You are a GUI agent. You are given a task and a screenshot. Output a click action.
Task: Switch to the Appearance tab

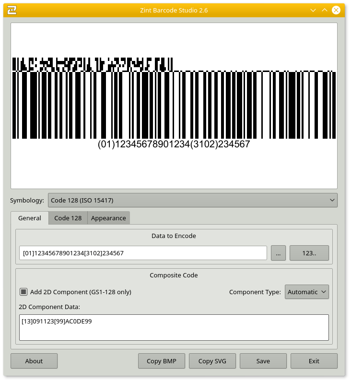108,218
